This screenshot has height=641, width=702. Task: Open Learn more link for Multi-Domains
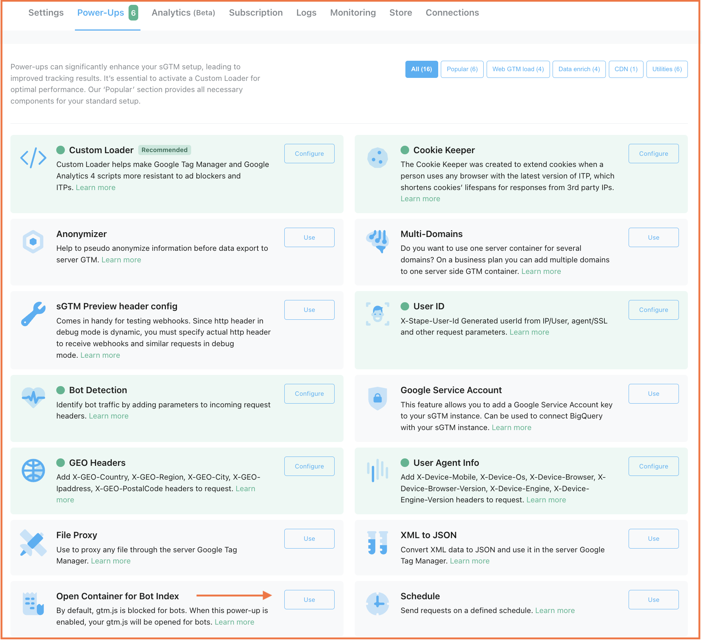coord(541,271)
